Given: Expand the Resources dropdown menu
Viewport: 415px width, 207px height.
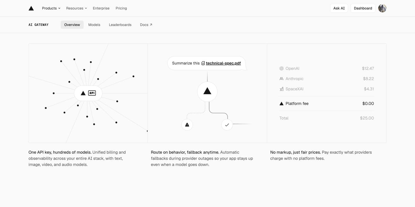Looking at the screenshot, I should pyautogui.click(x=76, y=8).
